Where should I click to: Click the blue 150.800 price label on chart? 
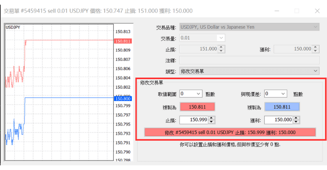coord(123,99)
